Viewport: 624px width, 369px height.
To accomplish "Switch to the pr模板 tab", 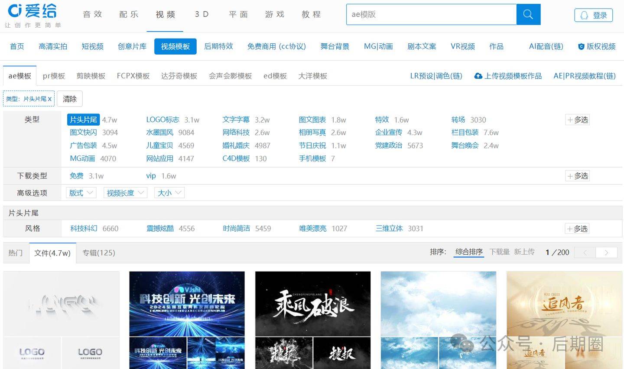I will 53,75.
